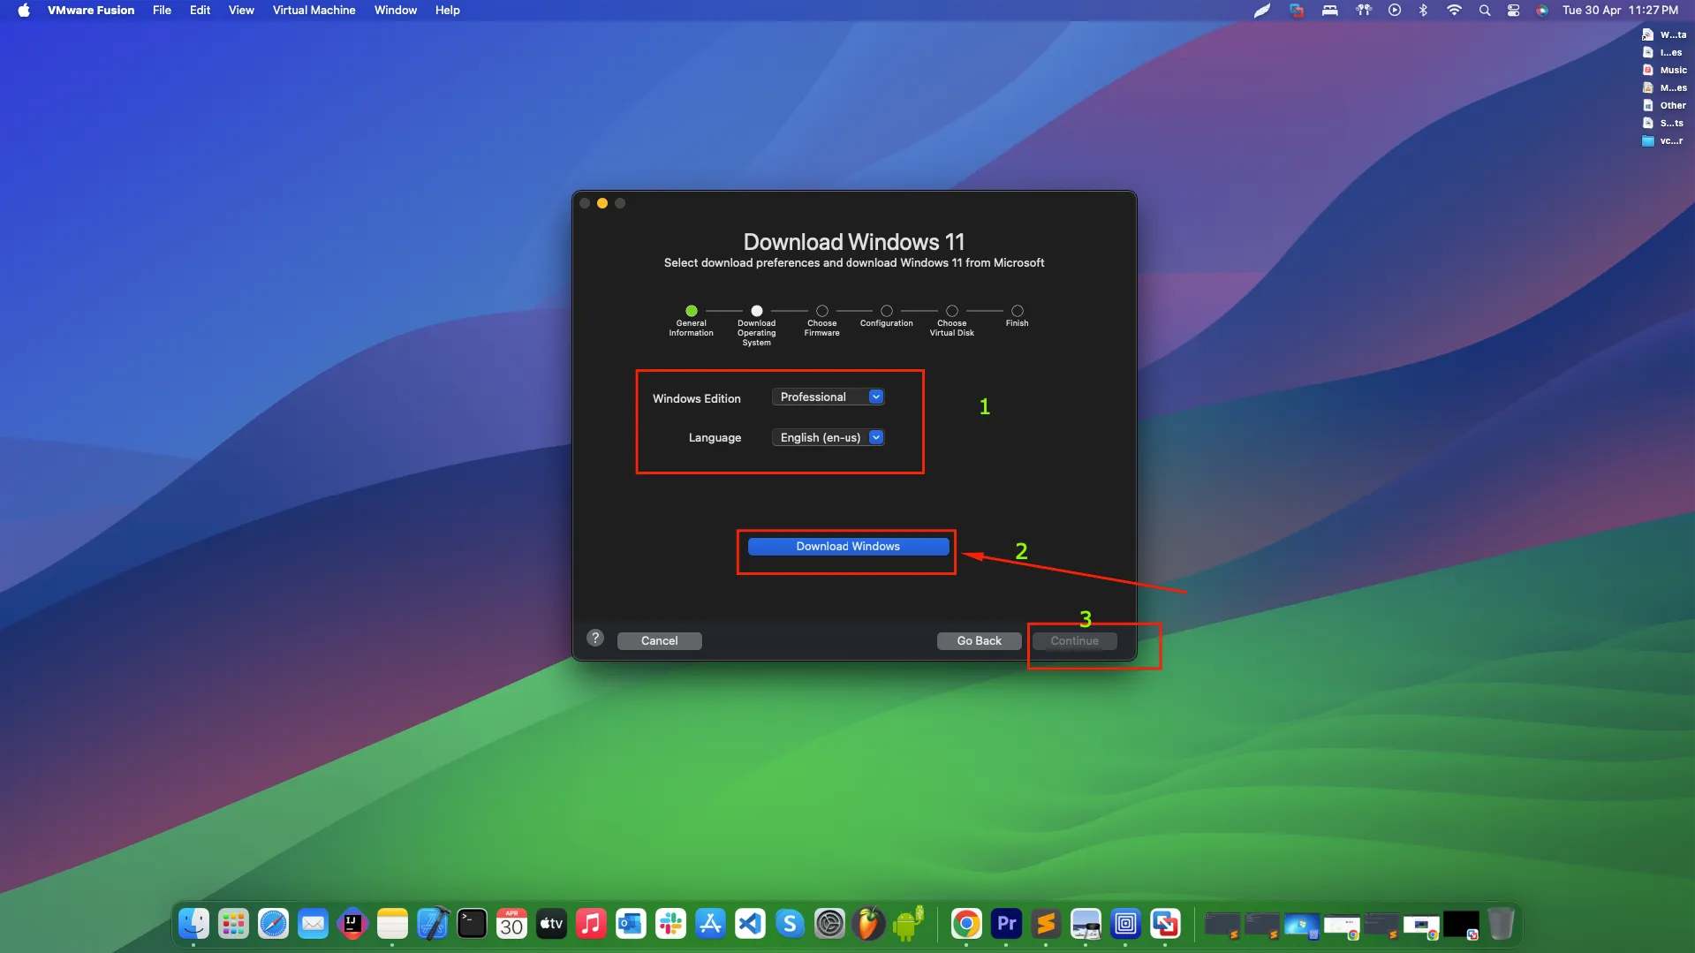Click the Download Windows button

848,547
